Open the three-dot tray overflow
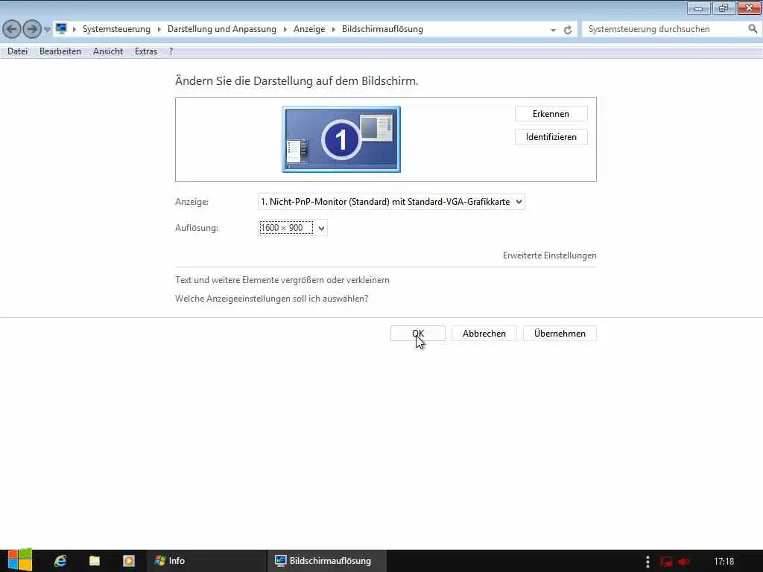The image size is (763, 572). pos(648,562)
